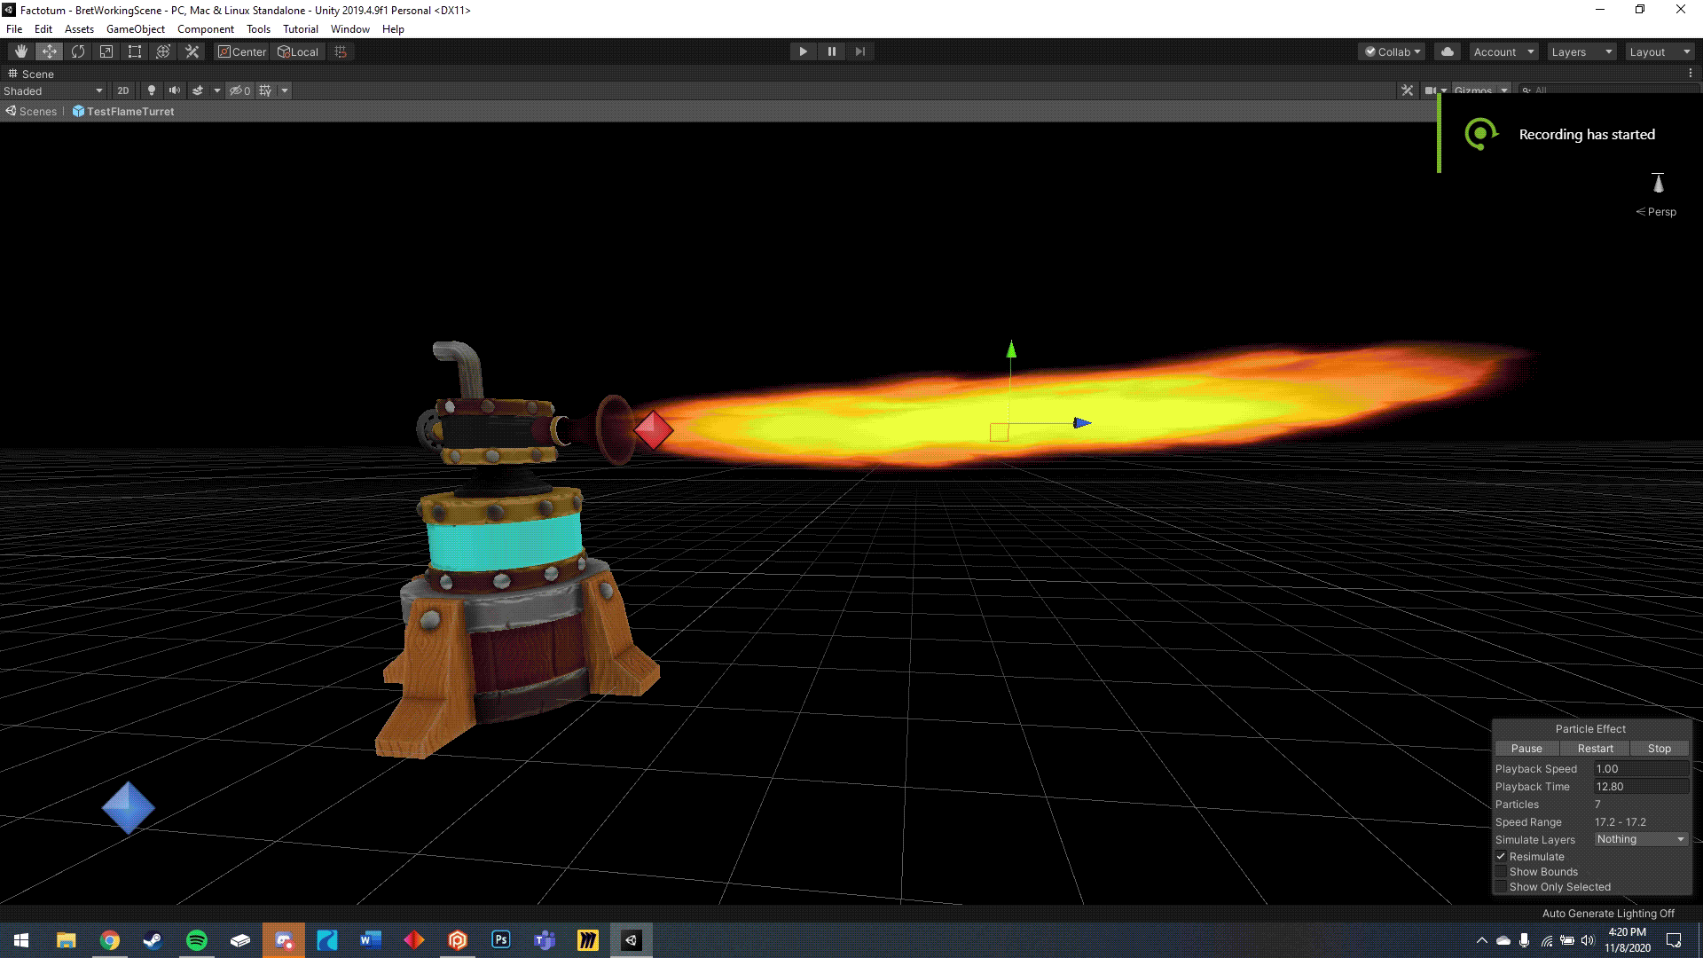1703x958 pixels.
Task: Select the Rotate tool
Action: (x=77, y=51)
